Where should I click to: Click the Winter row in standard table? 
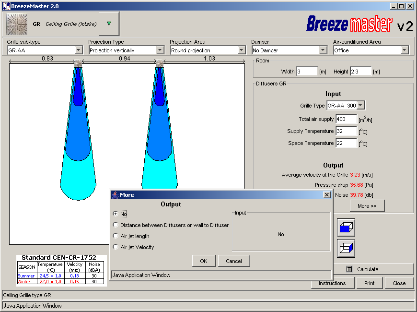60,281
